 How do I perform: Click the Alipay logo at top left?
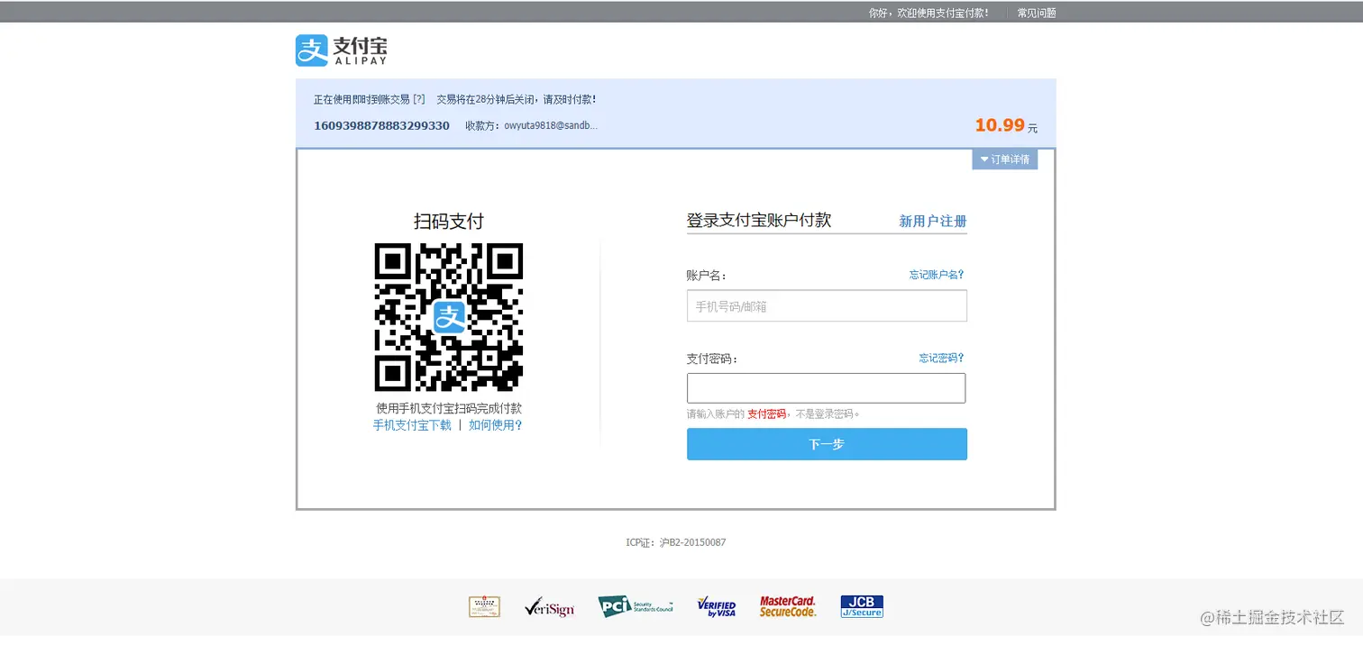pyautogui.click(x=342, y=50)
